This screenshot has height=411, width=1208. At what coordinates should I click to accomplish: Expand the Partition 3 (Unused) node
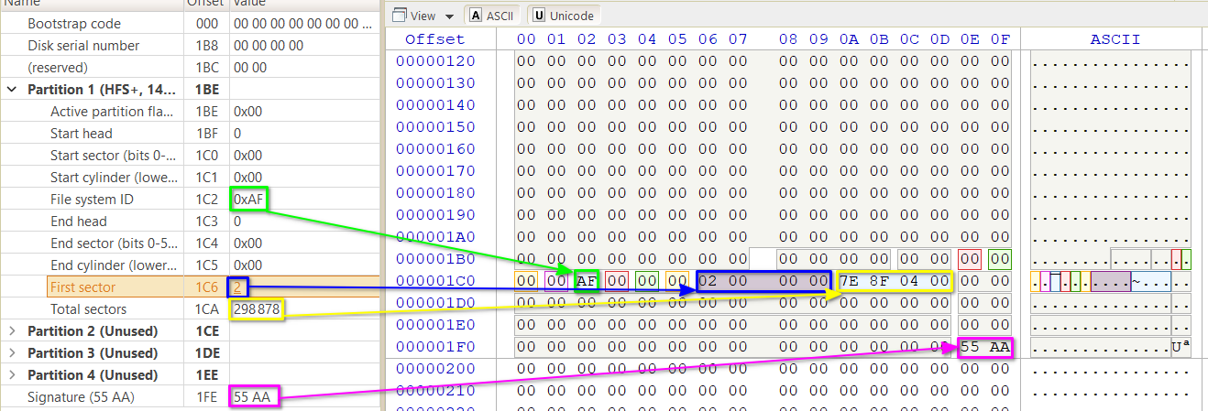coord(12,353)
